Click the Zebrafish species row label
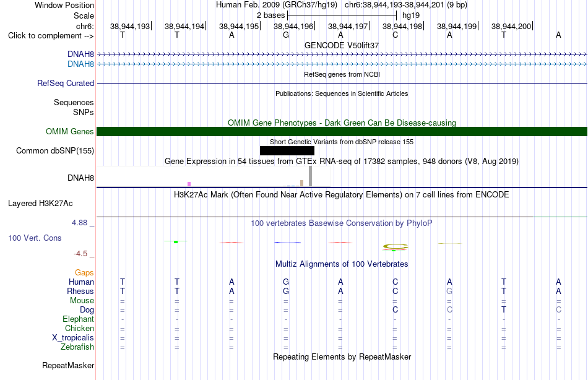This screenshot has height=380, width=588. [77, 347]
